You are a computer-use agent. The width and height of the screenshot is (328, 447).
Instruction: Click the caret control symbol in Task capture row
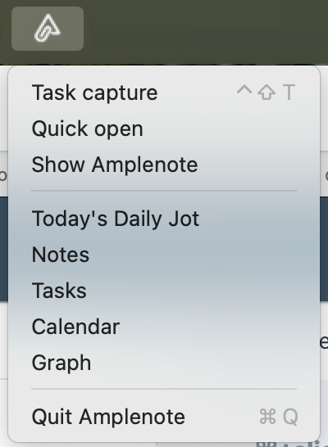[244, 90]
